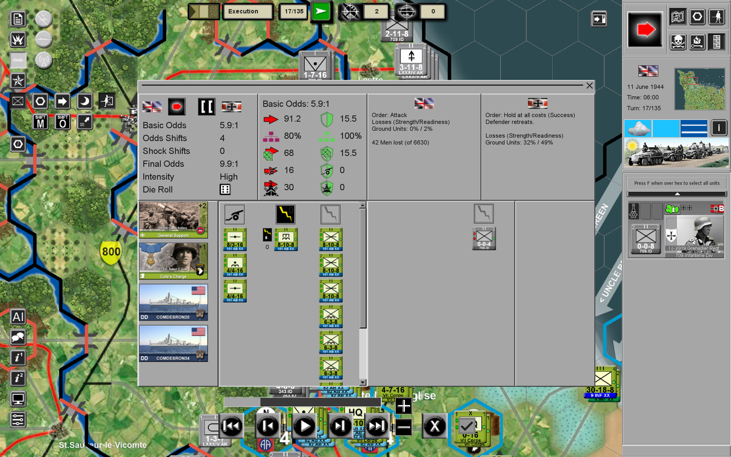Click the weather info i button
Screen dimensions: 731x457
719,128
